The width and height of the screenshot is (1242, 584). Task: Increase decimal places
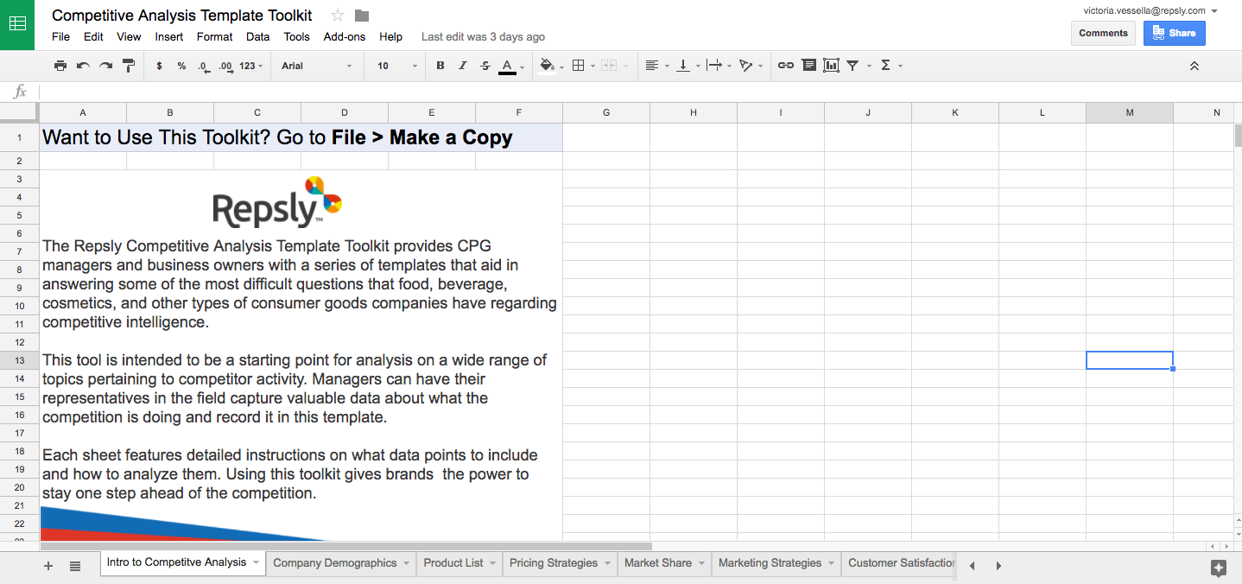226,66
